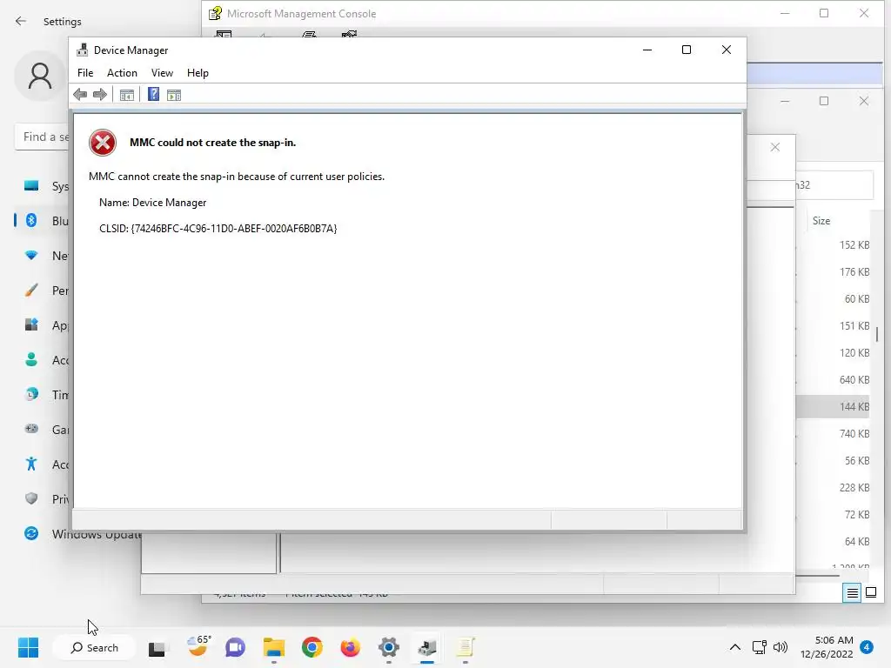891x668 pixels.
Task: Open Settings gear from taskbar
Action: (x=389, y=647)
